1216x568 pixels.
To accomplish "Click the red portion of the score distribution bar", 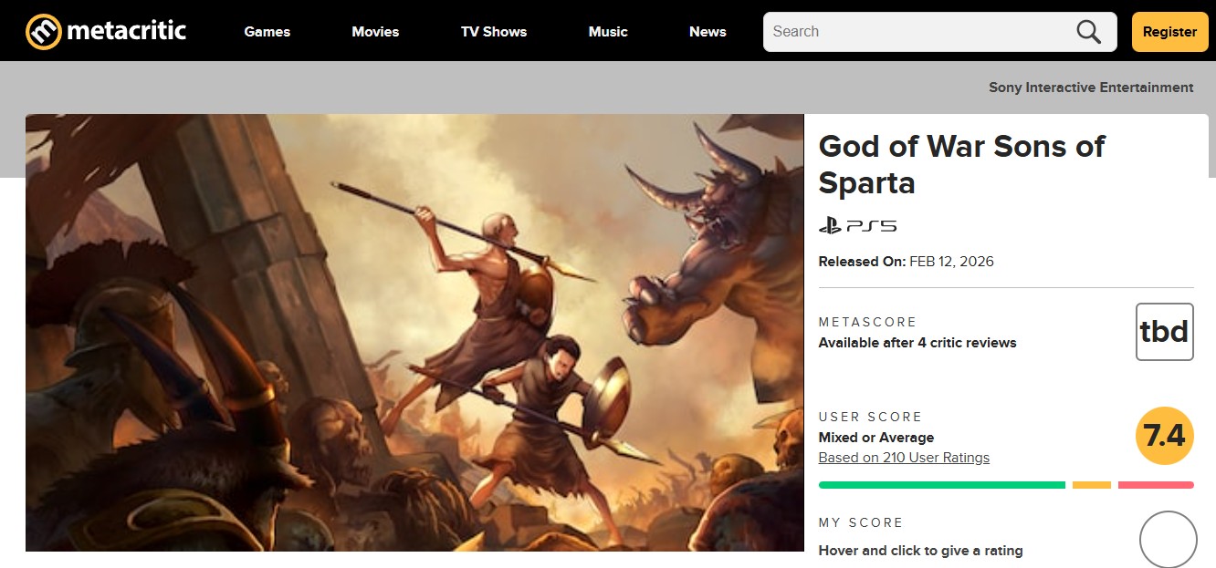I will (x=1156, y=484).
